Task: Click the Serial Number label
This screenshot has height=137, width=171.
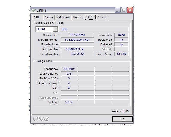Action: [x=49, y=54]
